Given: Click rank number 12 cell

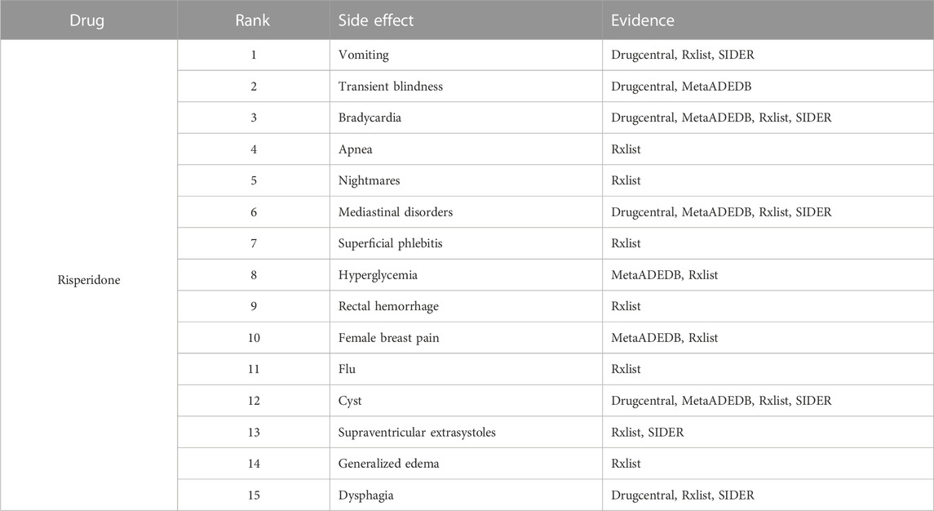Looking at the screenshot, I should 254,401.
